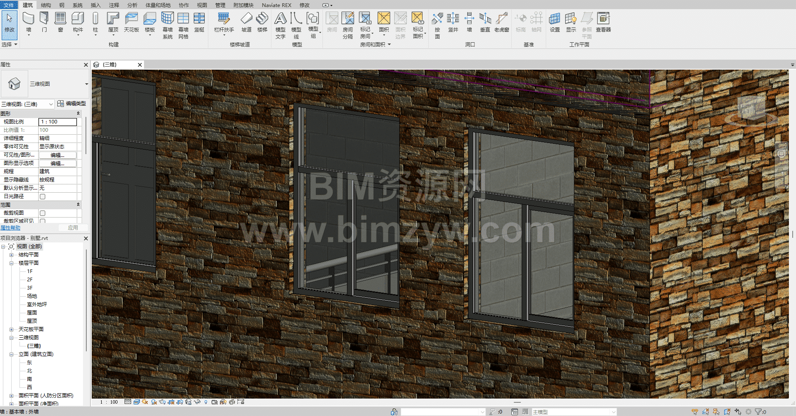Click the Visual Style icon in view bar

click(137, 402)
